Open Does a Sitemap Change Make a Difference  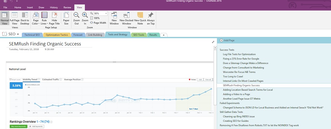pos(246,63)
